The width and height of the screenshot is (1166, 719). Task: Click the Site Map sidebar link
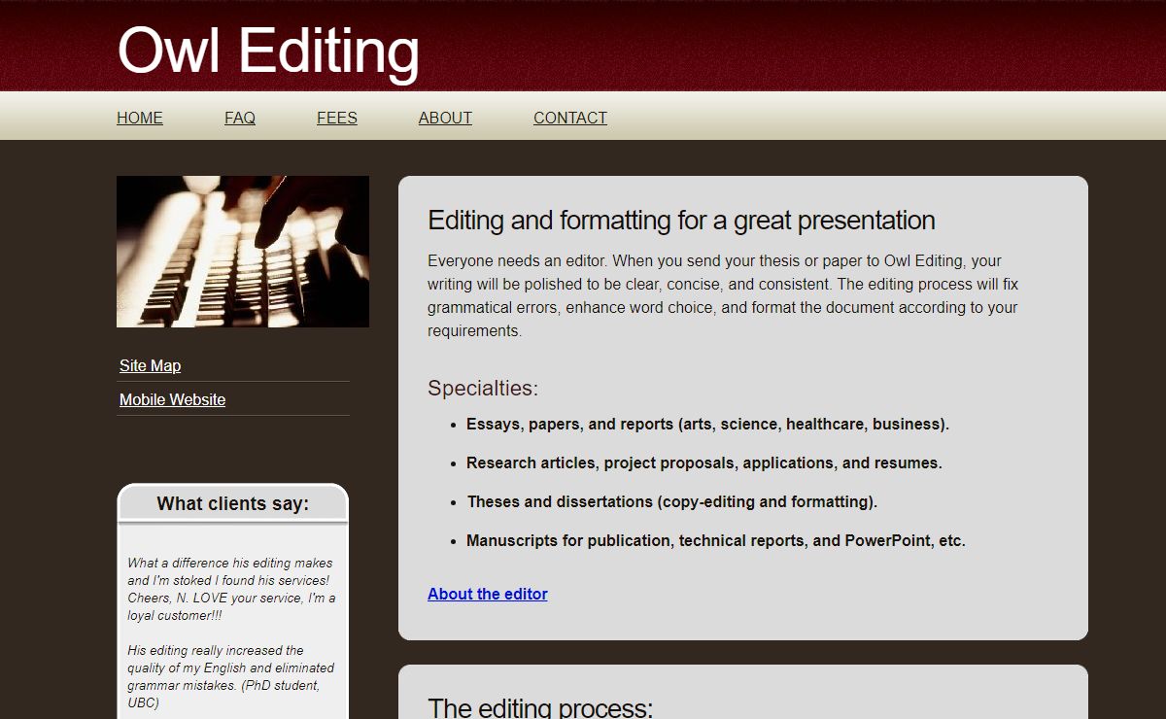pyautogui.click(x=150, y=365)
